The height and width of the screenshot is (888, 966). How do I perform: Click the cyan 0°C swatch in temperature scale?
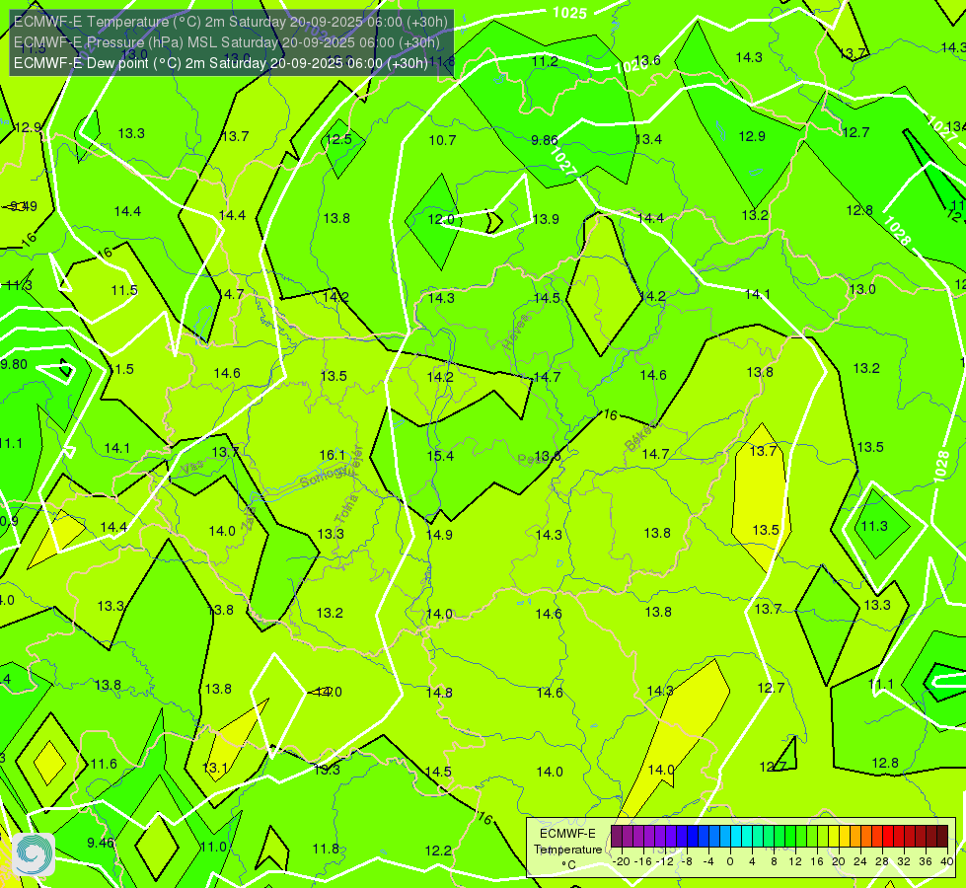coord(735,837)
